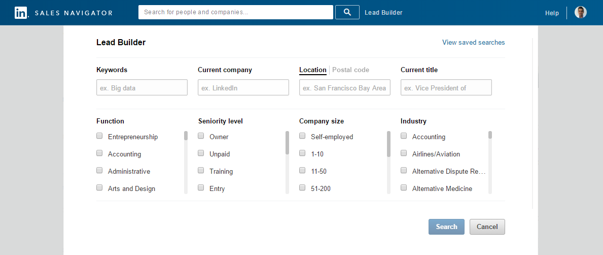Viewport: 603px width, 255px height.
Task: Click the magnifier search button
Action: pyautogui.click(x=347, y=12)
